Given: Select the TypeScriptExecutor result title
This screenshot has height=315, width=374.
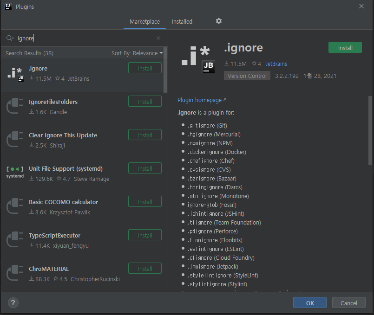Looking at the screenshot, I should click(55, 236).
